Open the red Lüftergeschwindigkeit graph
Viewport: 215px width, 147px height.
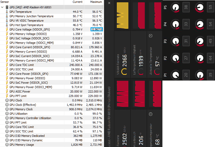(x=139, y=15)
